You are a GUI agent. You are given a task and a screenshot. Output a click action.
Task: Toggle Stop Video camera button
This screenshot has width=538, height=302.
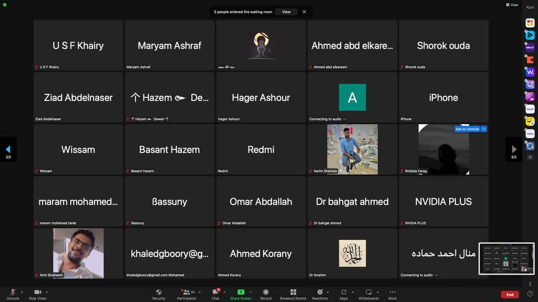pyautogui.click(x=37, y=293)
